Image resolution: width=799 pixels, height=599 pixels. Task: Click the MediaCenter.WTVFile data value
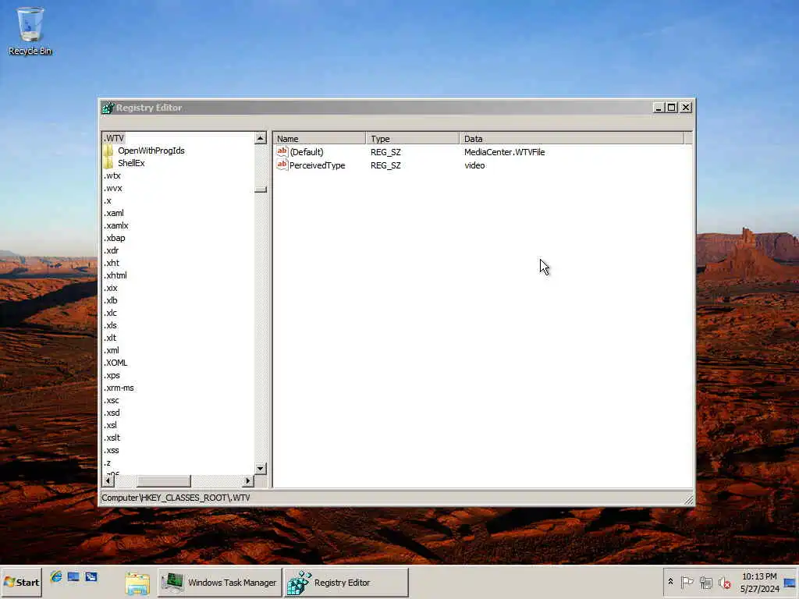(x=505, y=152)
